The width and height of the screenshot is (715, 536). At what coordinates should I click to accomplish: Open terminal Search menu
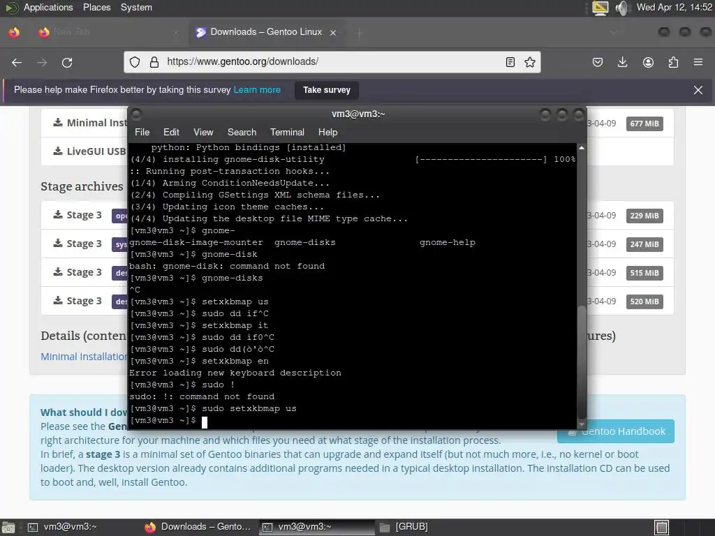(242, 132)
